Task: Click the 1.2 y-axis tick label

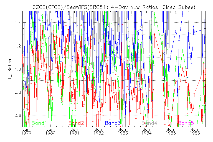Action: point(18,46)
